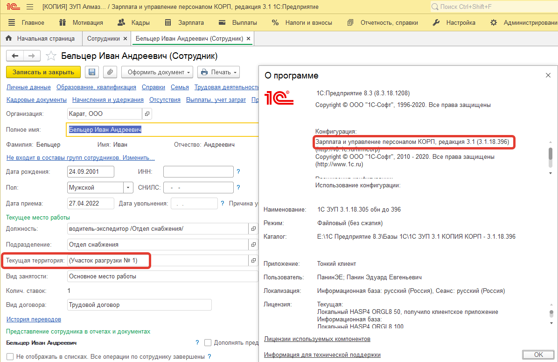Switch to Сотрудники tab
Image resolution: width=558 pixels, height=362 pixels.
[103, 38]
